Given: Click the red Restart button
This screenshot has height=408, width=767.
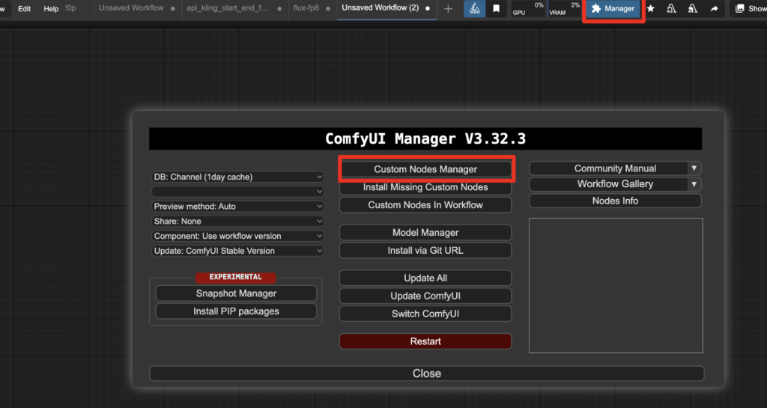Looking at the screenshot, I should (x=425, y=341).
